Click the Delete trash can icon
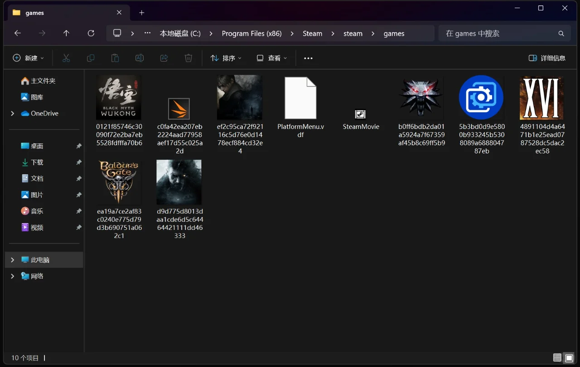This screenshot has width=580, height=367. [x=188, y=58]
